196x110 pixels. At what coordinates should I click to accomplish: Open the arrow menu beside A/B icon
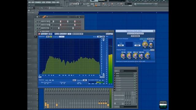[51, 34]
